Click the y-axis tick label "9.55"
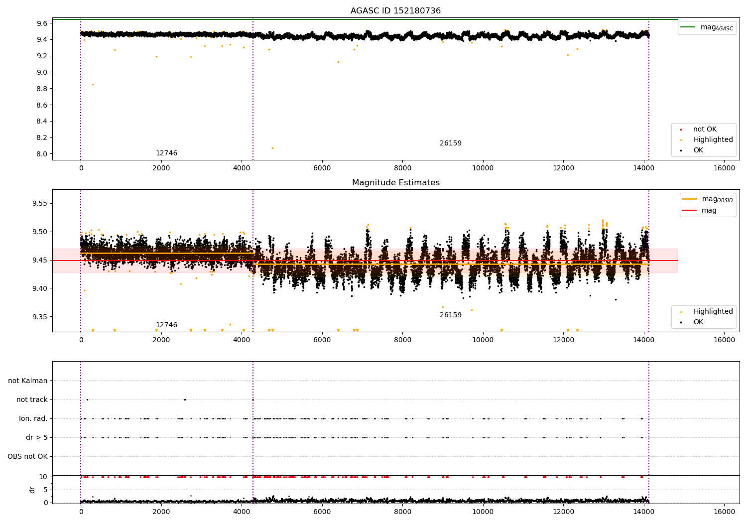 pos(40,203)
